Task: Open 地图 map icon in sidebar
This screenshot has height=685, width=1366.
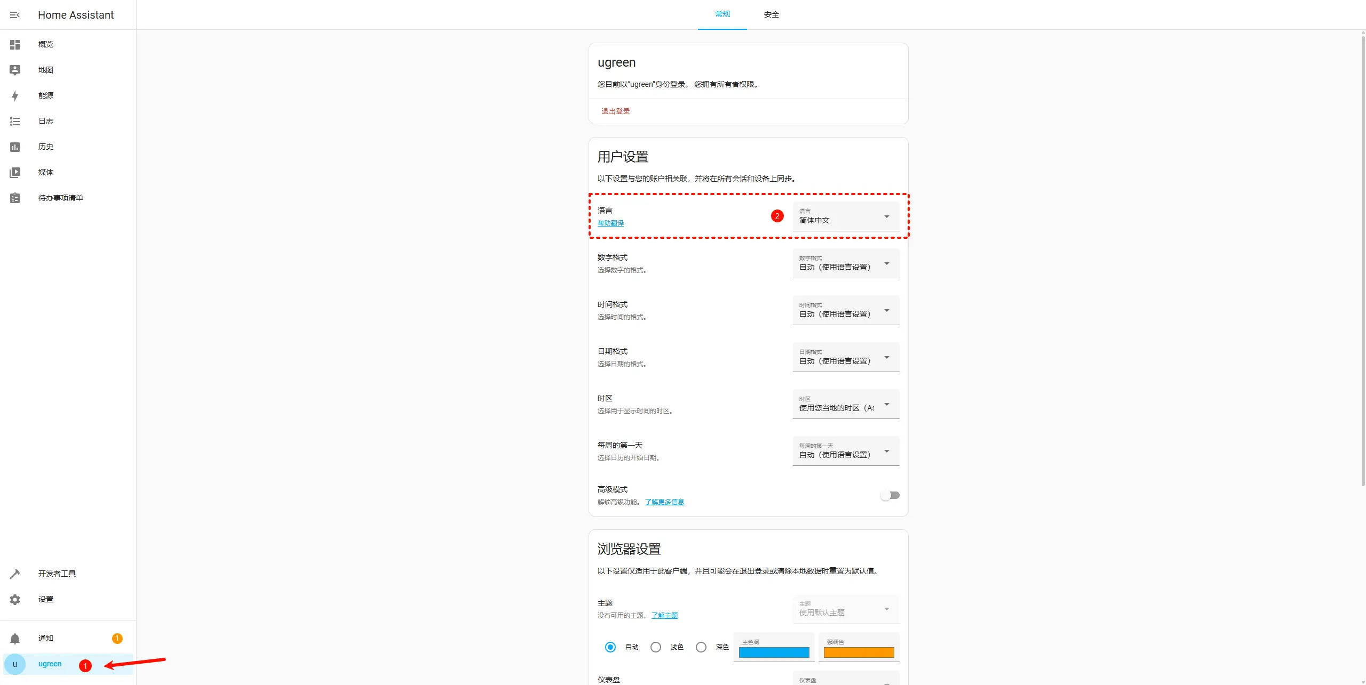Action: point(15,70)
